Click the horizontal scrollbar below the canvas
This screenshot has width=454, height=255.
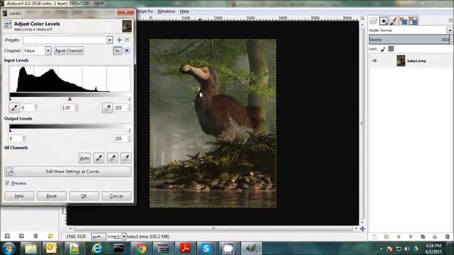213,228
